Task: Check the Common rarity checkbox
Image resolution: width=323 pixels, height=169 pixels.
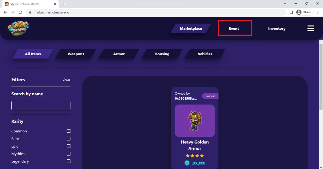Action: (68, 131)
